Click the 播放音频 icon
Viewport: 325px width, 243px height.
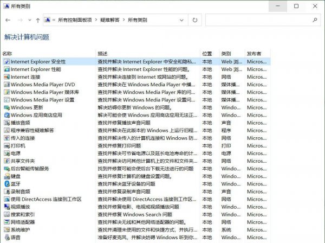(7, 123)
